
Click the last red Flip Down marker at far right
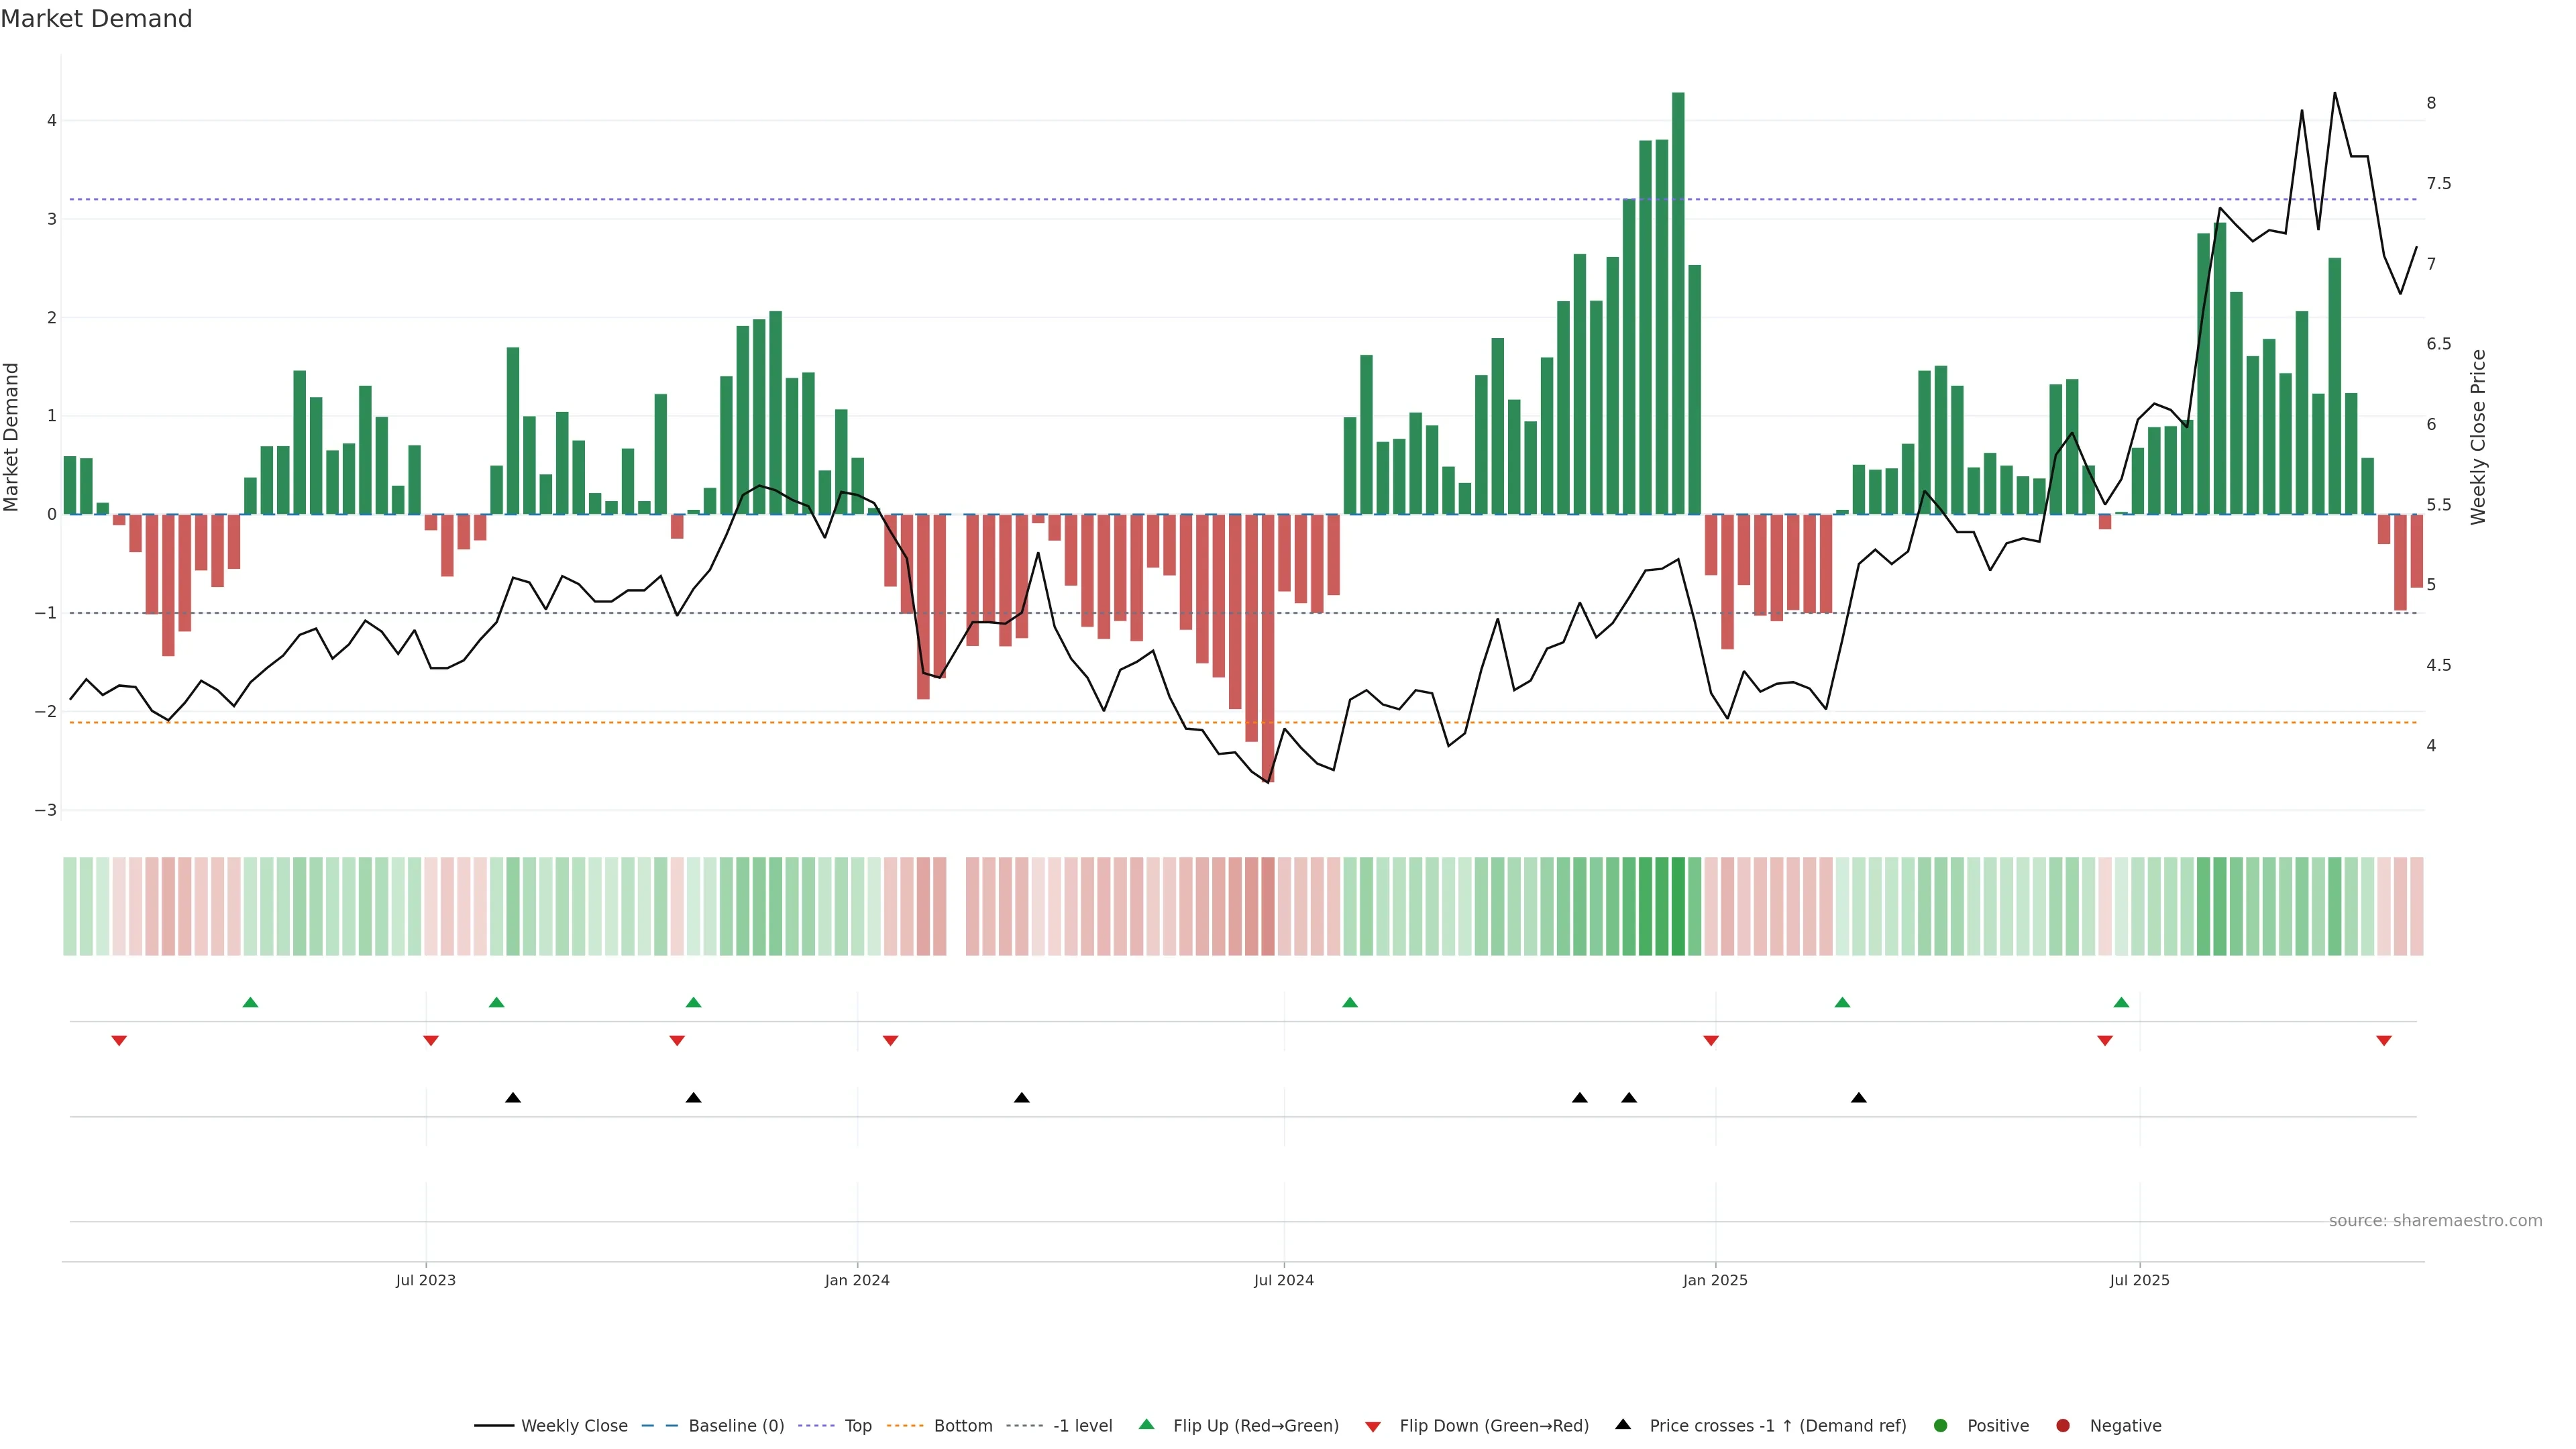(2384, 1041)
